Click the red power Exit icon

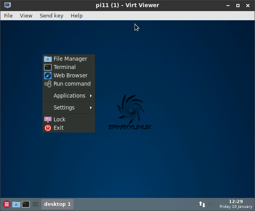click(48, 128)
